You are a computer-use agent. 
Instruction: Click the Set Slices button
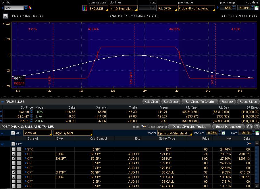pyautogui.click(x=171, y=102)
